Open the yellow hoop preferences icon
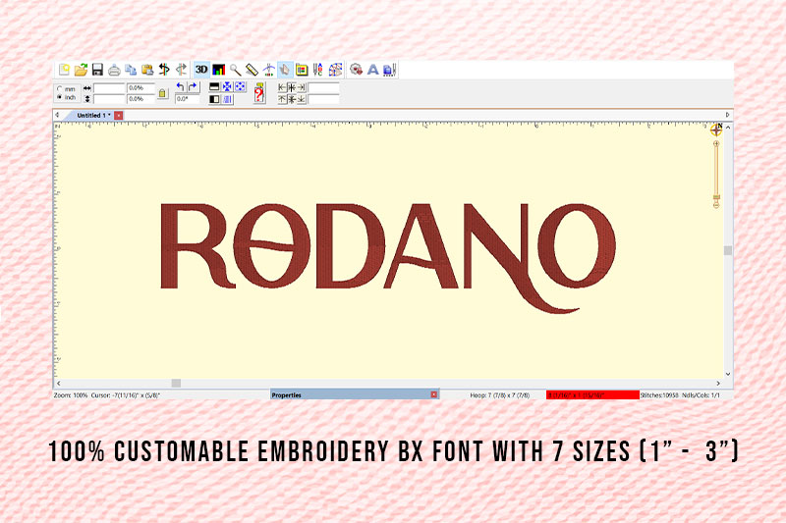This screenshot has width=786, height=523. click(x=302, y=70)
